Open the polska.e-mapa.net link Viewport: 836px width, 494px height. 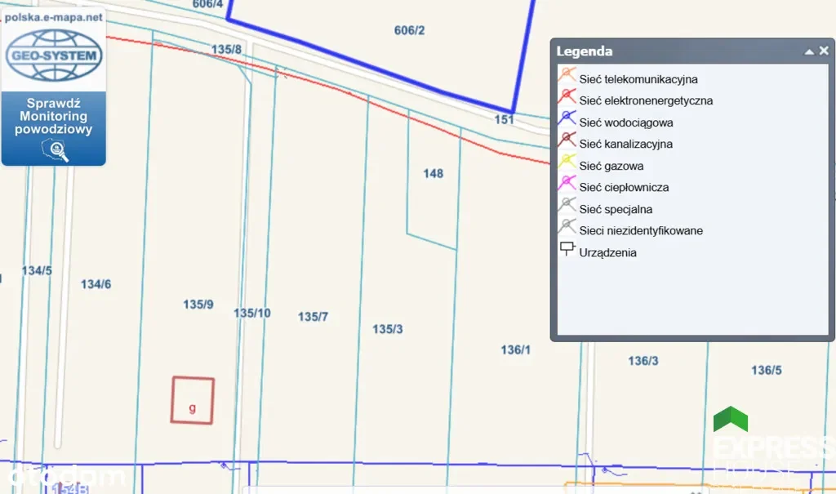(x=54, y=16)
